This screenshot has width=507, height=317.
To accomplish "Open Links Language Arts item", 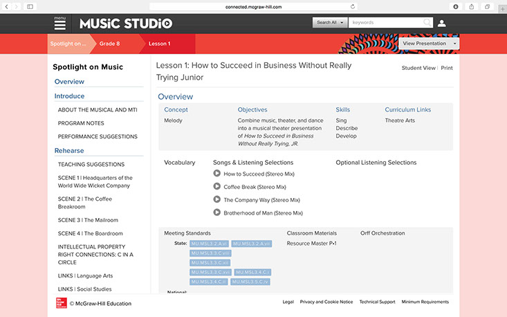I will pos(85,275).
